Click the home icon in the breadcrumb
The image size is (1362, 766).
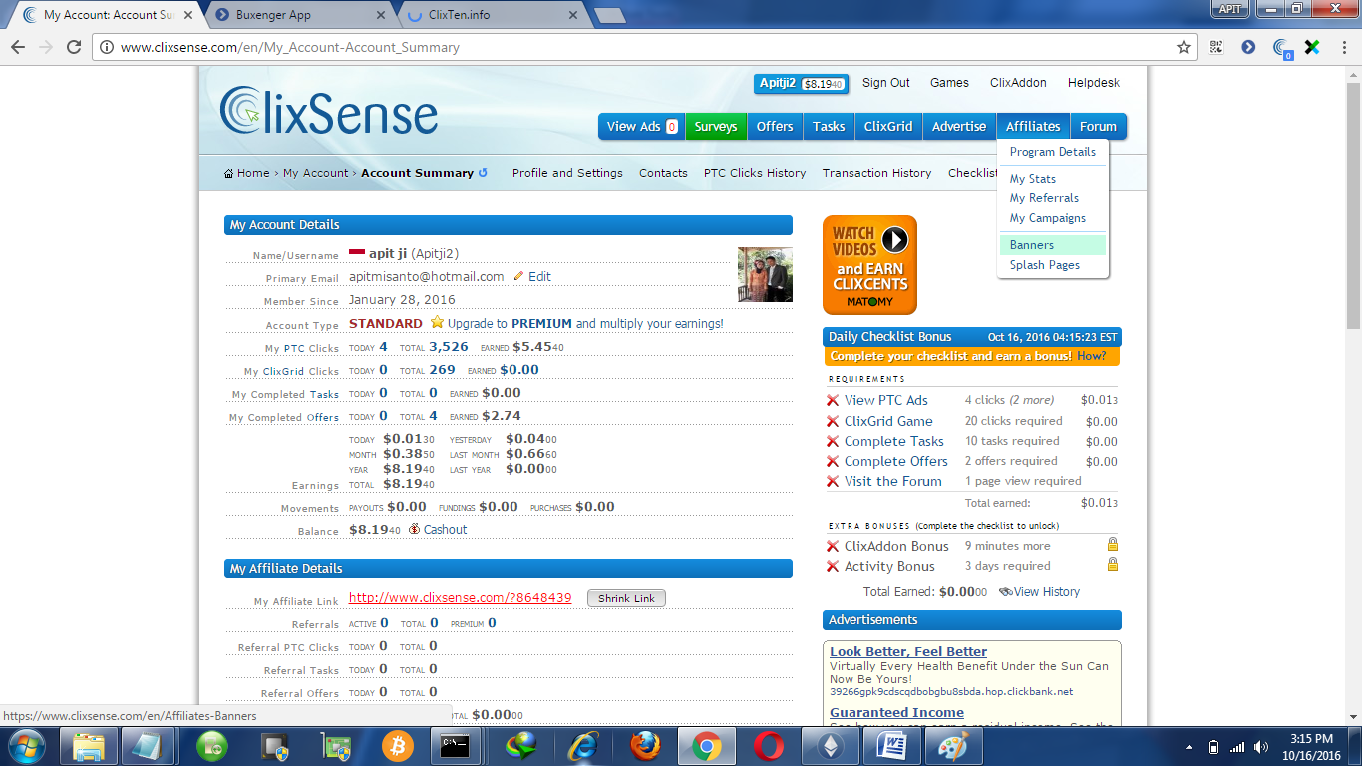click(229, 173)
